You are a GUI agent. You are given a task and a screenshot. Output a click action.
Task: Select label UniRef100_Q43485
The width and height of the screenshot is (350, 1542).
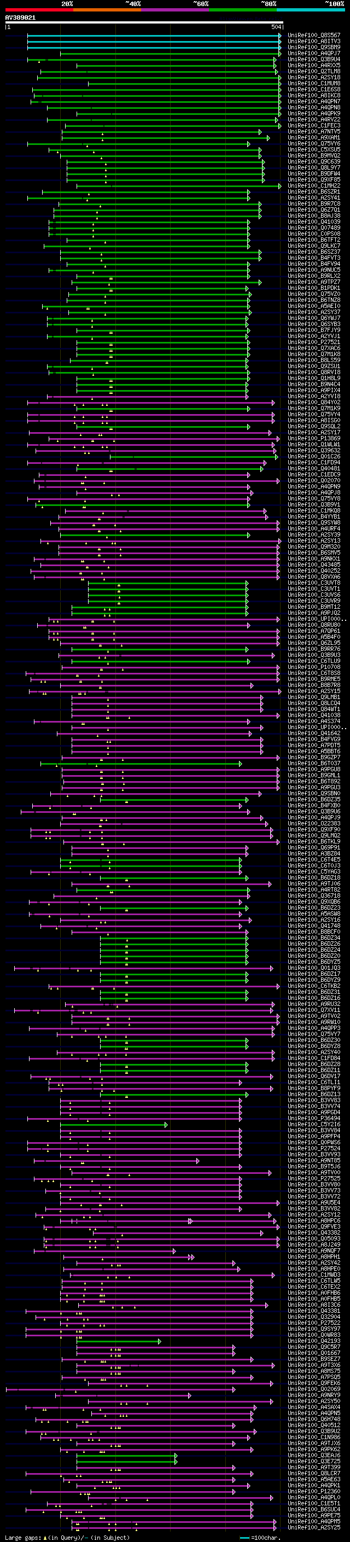pos(314,565)
